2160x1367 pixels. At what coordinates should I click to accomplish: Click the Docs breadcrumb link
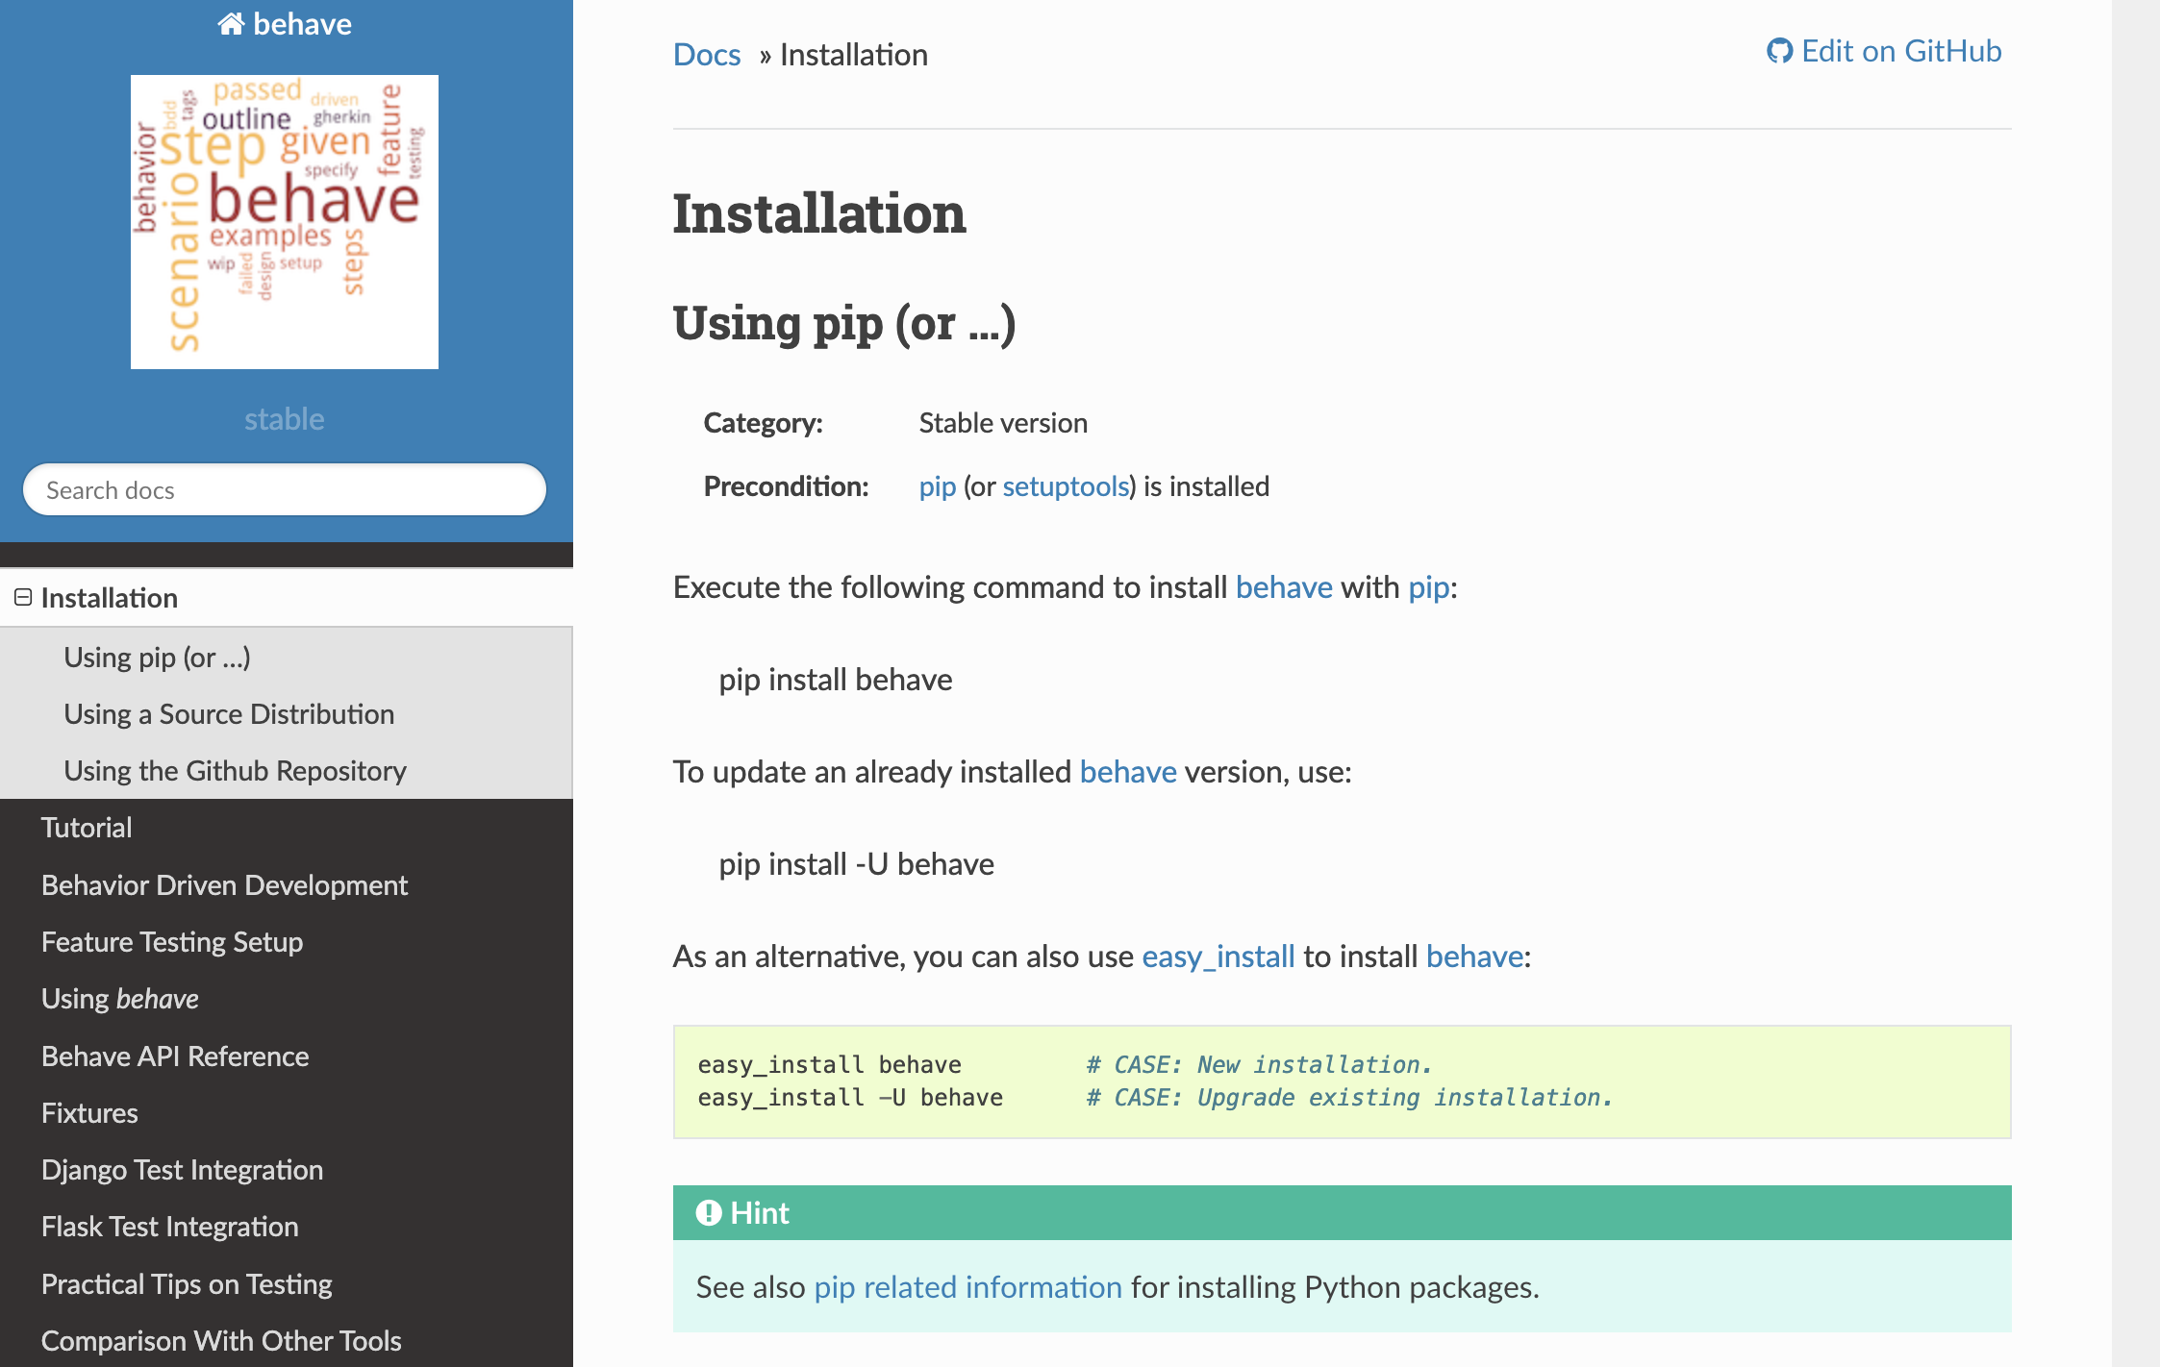click(x=707, y=55)
